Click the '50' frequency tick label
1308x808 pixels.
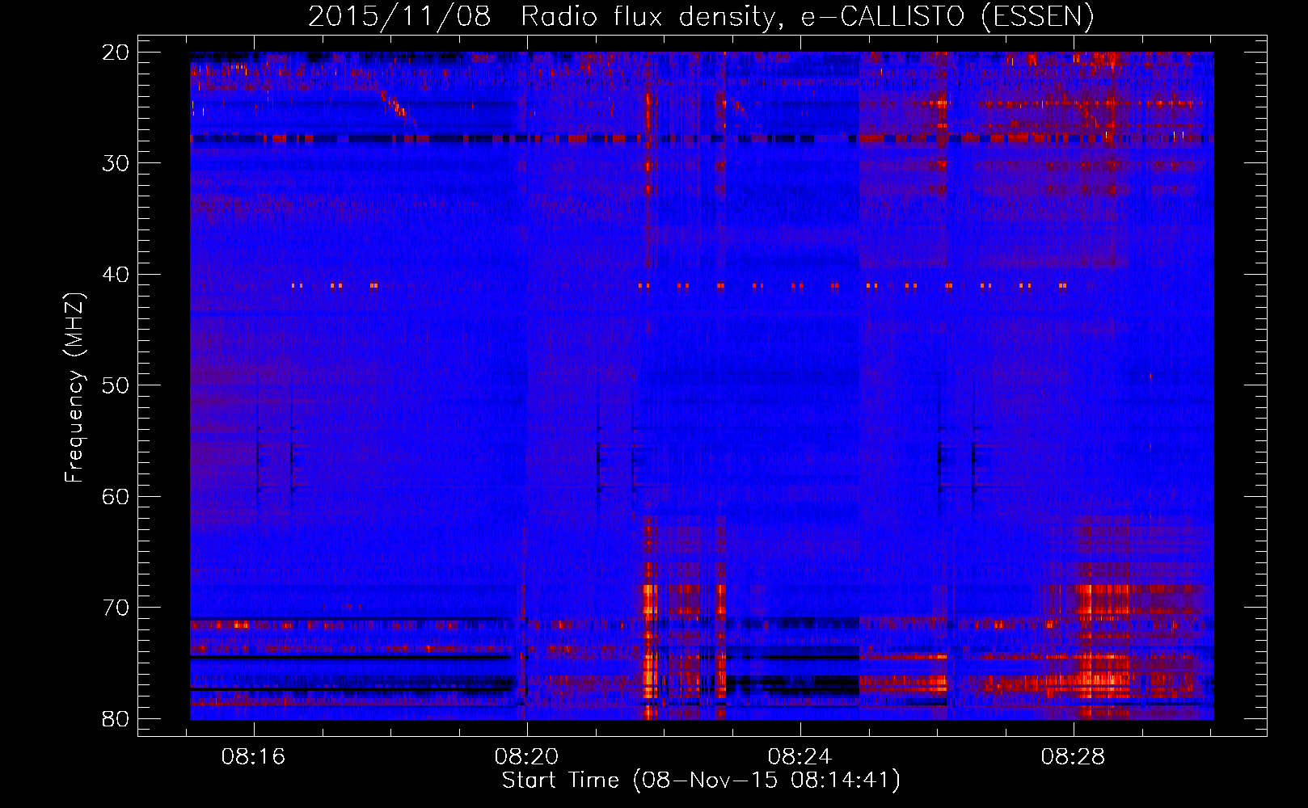coord(116,385)
